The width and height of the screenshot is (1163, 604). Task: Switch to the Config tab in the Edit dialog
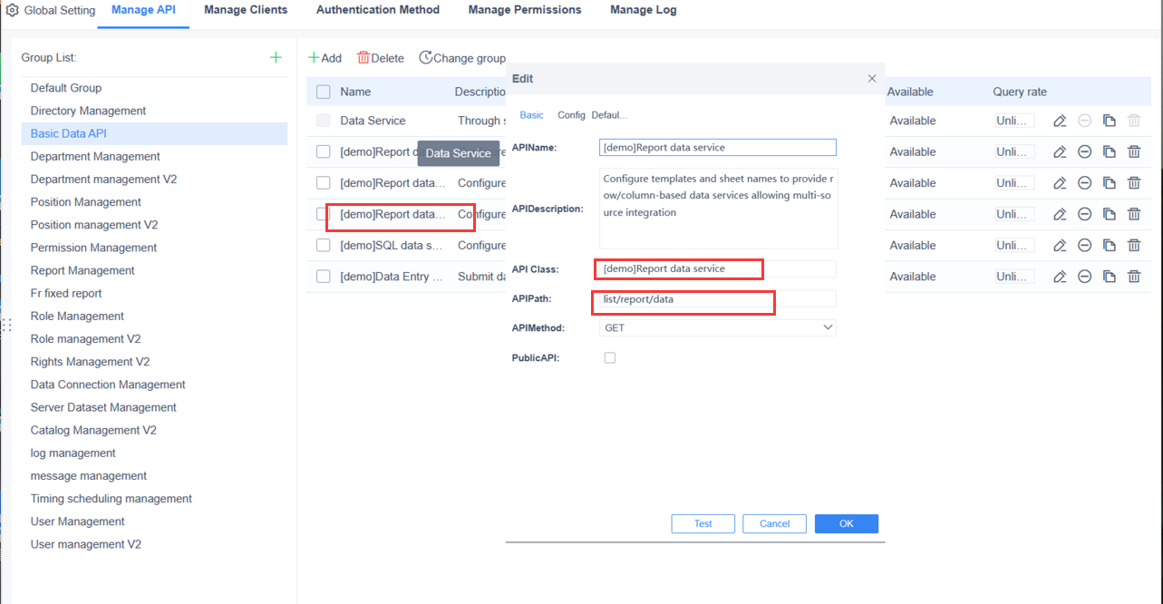point(571,115)
